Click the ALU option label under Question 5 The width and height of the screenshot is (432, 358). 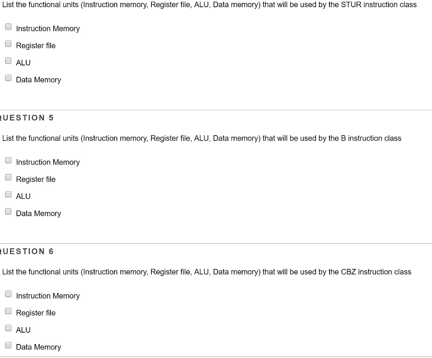pos(23,196)
